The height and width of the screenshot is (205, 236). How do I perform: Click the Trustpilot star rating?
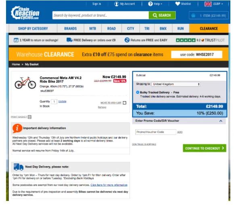pos(186,40)
